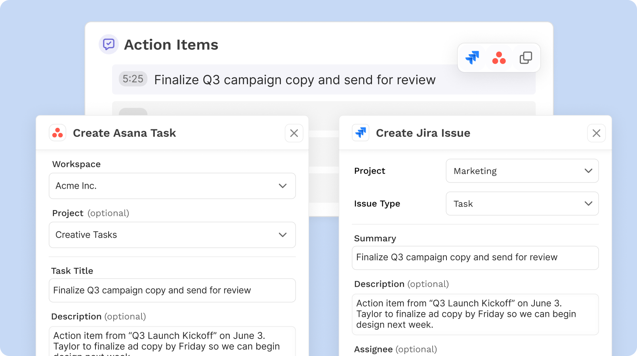Click the 'Issue Type' field label

click(377, 204)
